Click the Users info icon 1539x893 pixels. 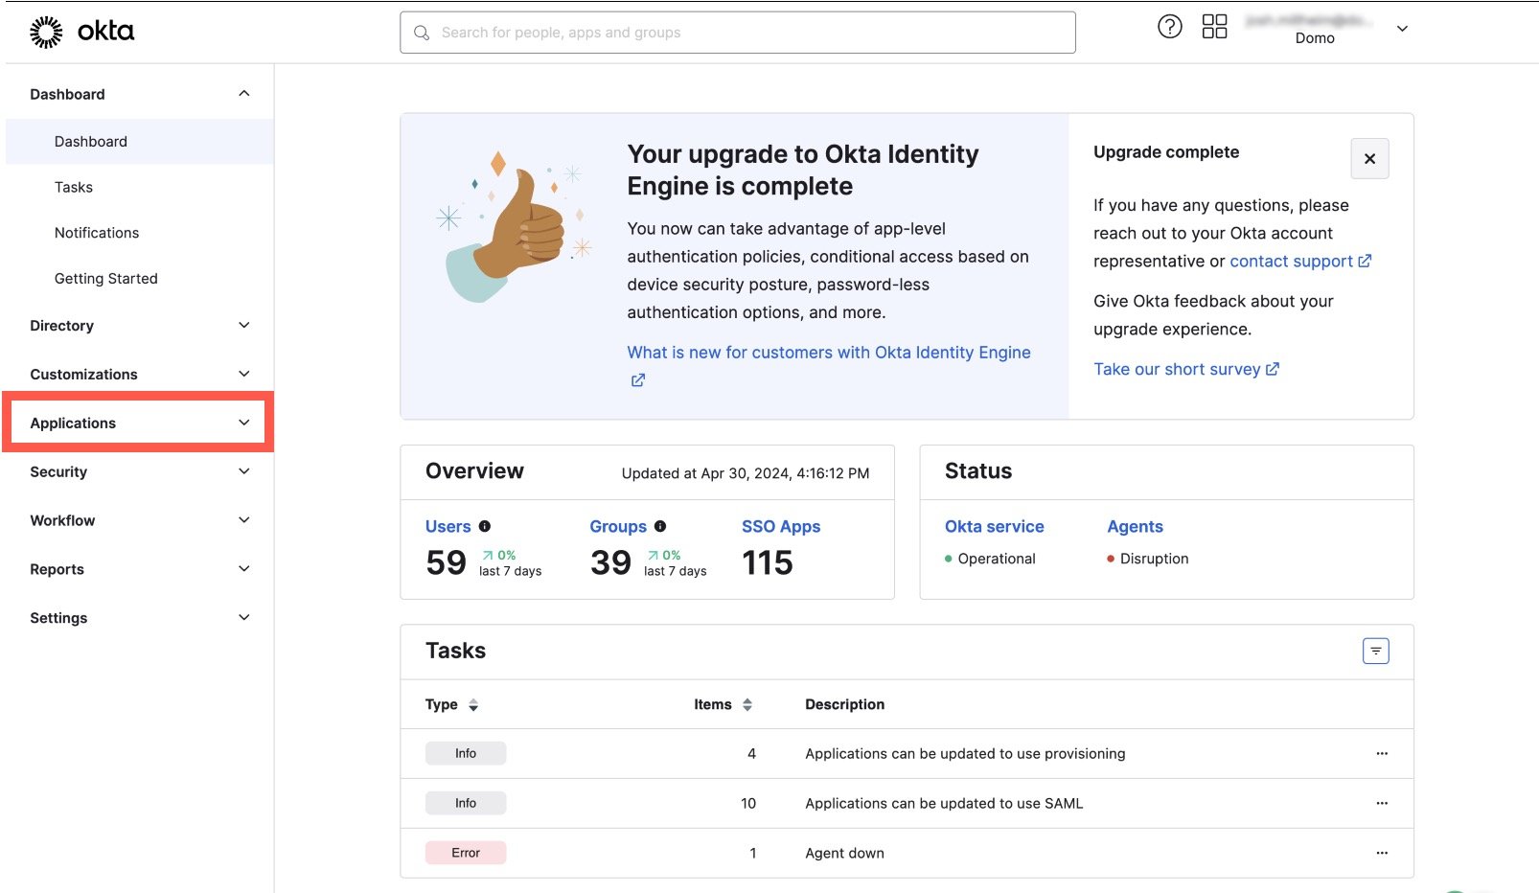(485, 526)
